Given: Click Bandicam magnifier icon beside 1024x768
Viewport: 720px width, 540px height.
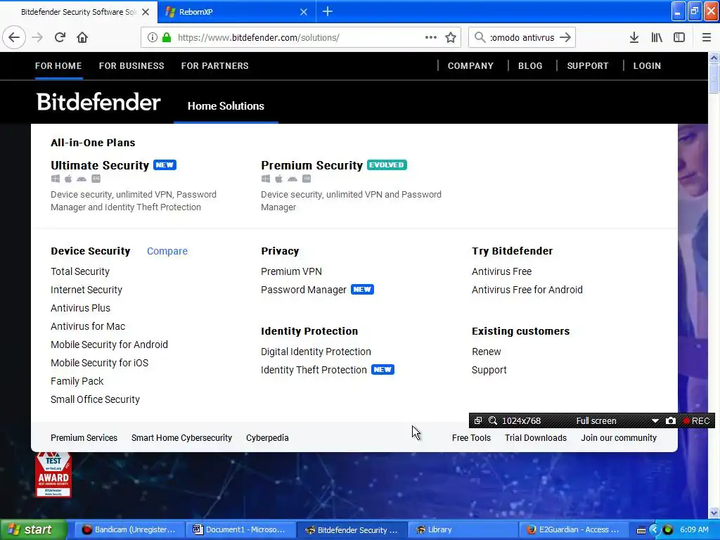Looking at the screenshot, I should (x=493, y=420).
